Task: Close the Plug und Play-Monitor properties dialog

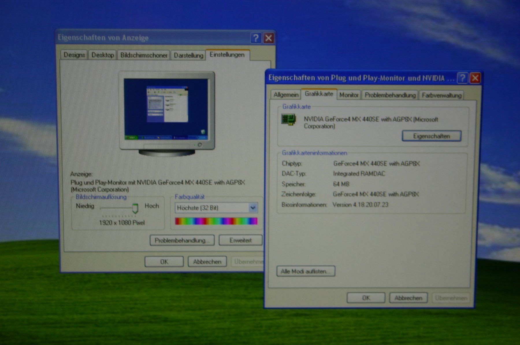Action: coord(475,78)
